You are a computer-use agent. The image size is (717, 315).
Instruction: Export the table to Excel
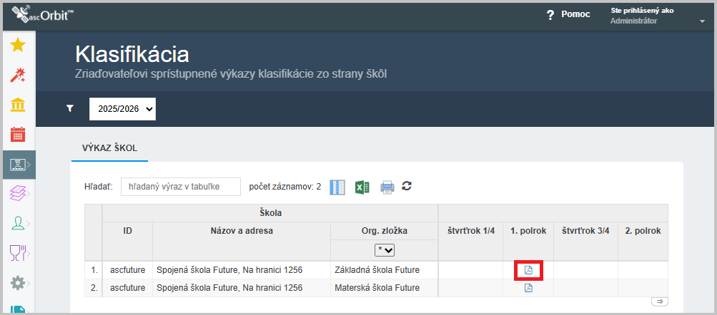pos(362,187)
